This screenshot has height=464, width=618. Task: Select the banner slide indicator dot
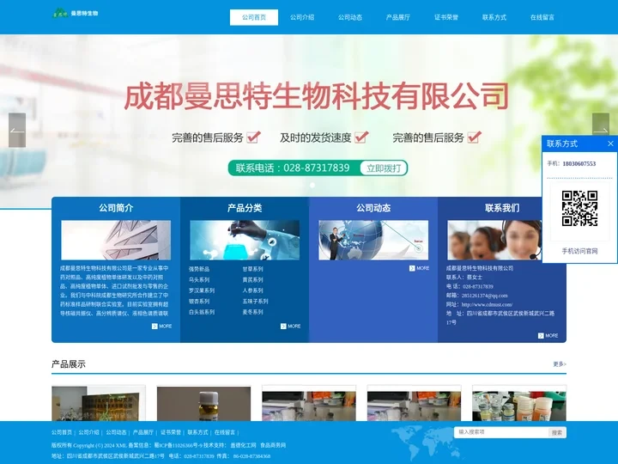[x=312, y=185]
